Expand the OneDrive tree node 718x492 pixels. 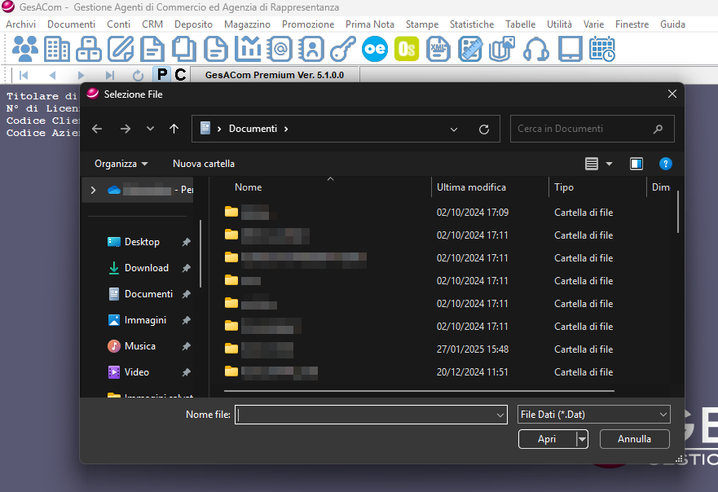pyautogui.click(x=94, y=190)
